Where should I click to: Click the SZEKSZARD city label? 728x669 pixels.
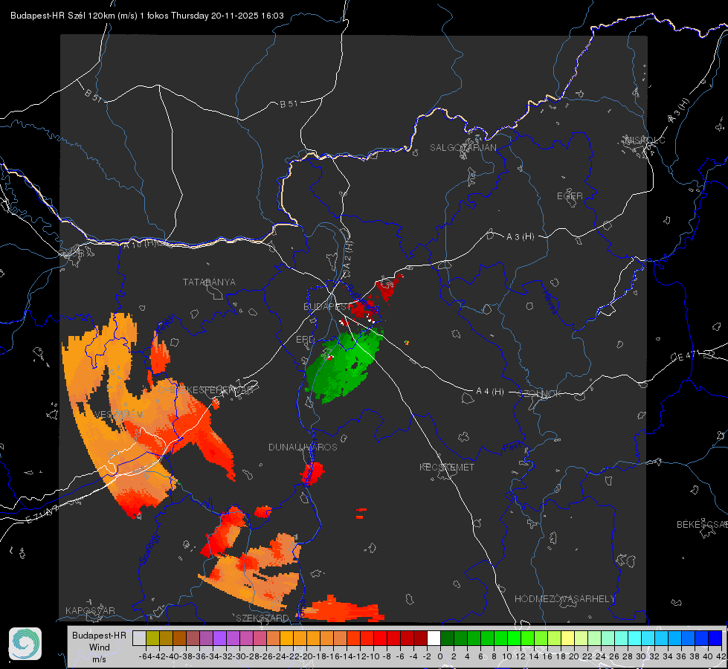pos(262,618)
